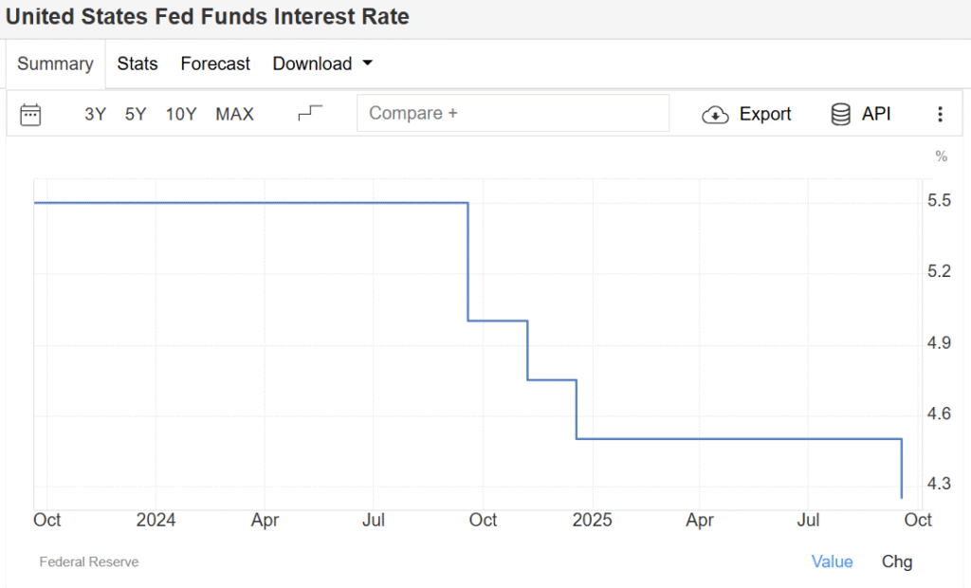
Task: Switch chart to Chg view
Action: pyautogui.click(x=897, y=561)
